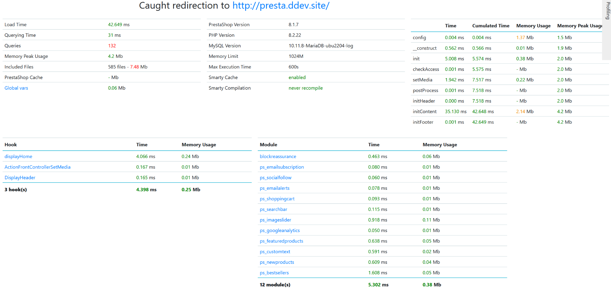Select the Smarty Cache value enabled
This screenshot has width=611, height=295.
297,78
